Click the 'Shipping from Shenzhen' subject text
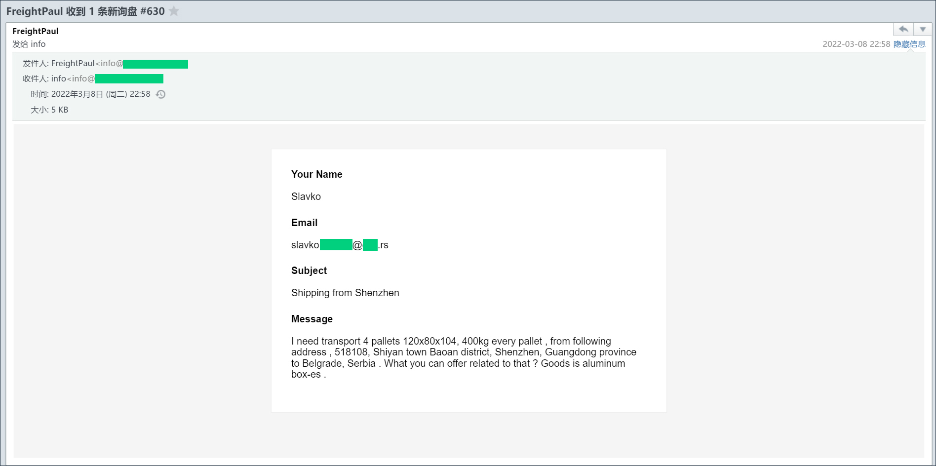 (x=345, y=293)
